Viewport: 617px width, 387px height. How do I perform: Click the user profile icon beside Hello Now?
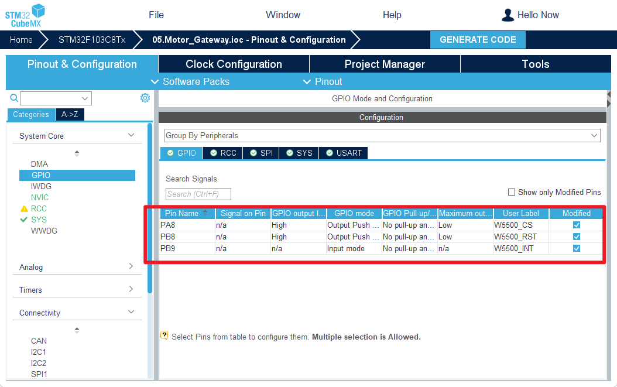pyautogui.click(x=508, y=15)
